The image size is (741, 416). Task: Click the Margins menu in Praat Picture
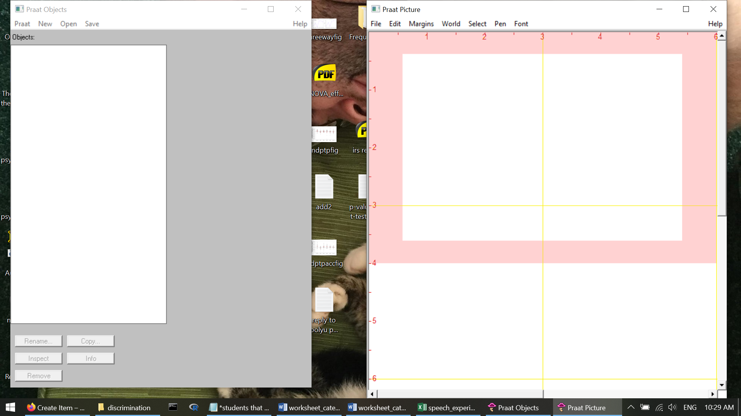click(421, 23)
